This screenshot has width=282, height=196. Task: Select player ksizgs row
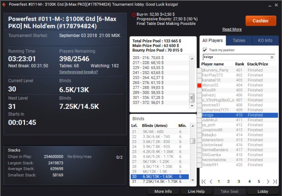point(240,115)
